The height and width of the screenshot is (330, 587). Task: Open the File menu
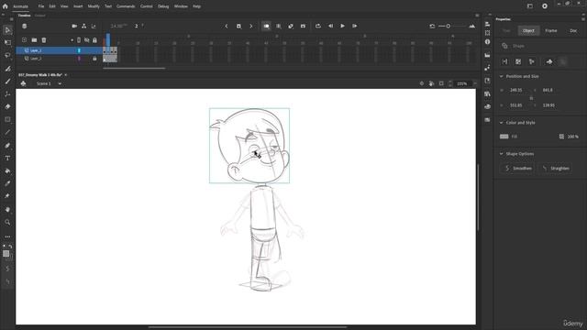pyautogui.click(x=41, y=6)
